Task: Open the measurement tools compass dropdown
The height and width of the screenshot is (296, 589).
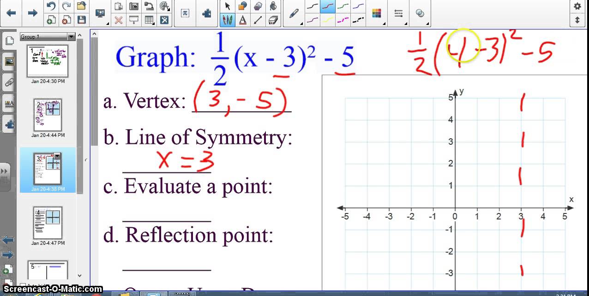Action: (x=164, y=6)
